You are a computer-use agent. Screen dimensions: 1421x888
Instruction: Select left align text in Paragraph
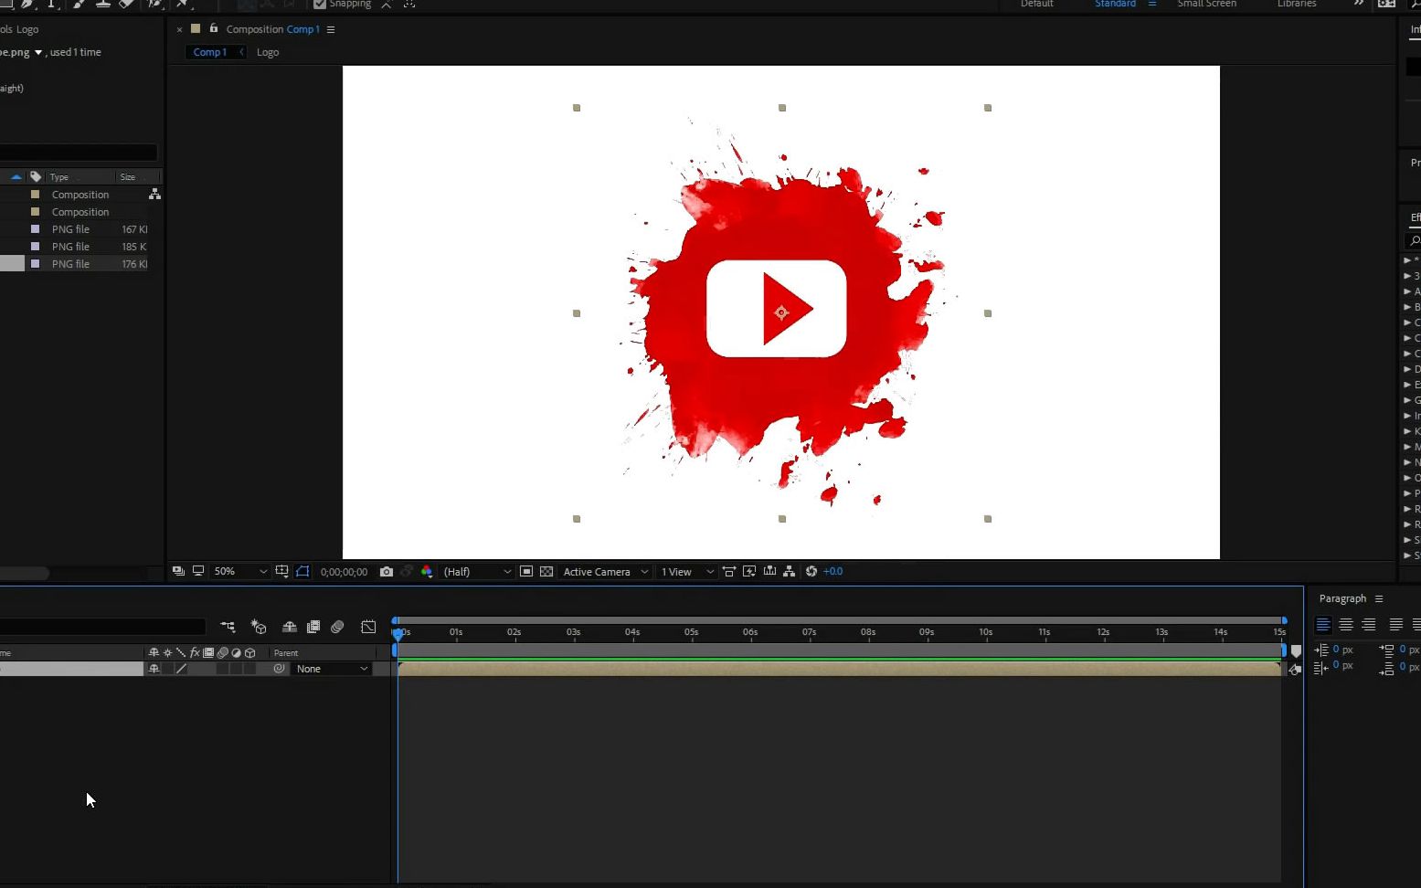[1323, 625]
